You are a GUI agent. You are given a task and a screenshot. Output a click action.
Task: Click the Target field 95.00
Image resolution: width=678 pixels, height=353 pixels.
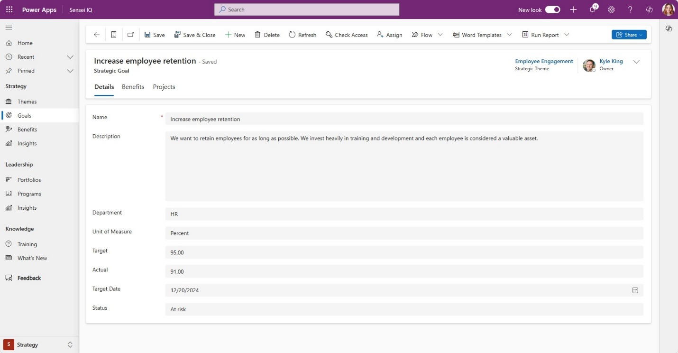[x=404, y=252]
